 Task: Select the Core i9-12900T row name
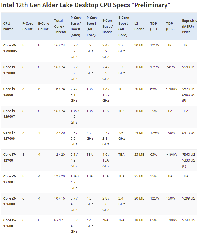click(x=10, y=114)
